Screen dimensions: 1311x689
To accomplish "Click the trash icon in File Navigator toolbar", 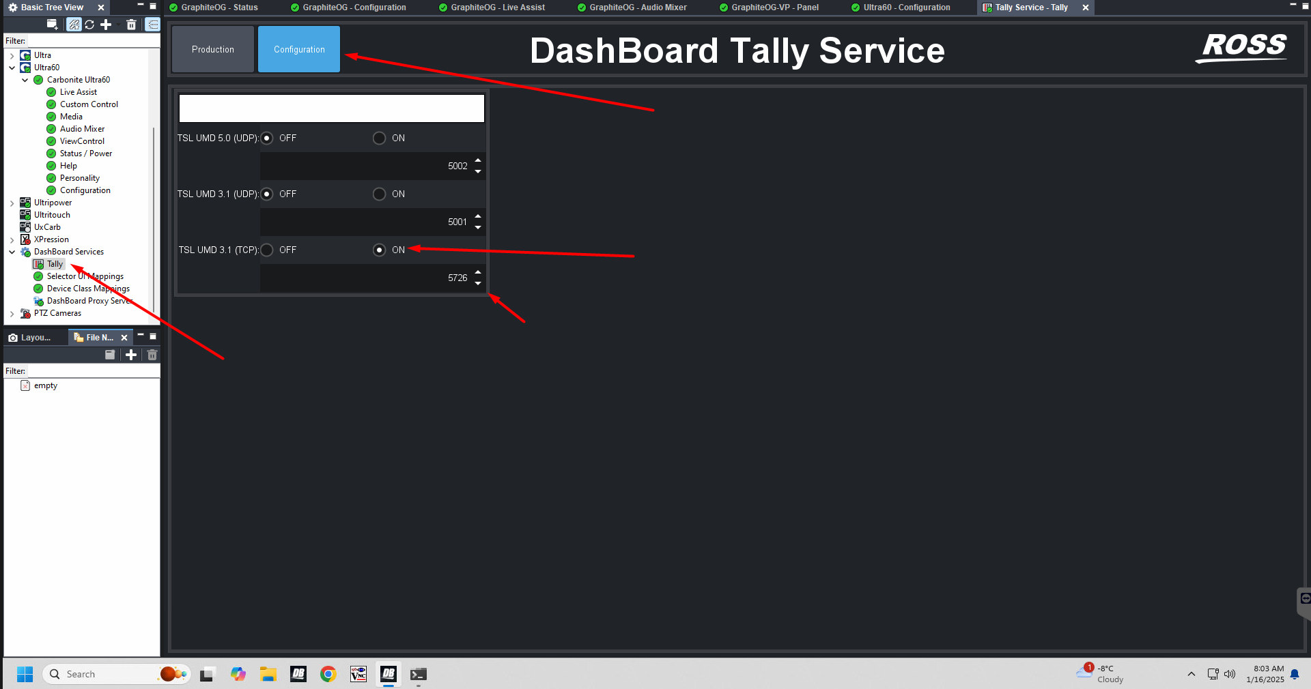I will (152, 355).
